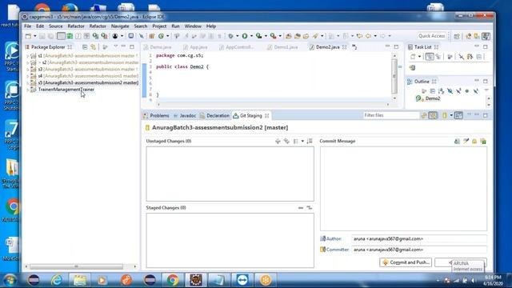Image resolution: width=512 pixels, height=288 pixels.
Task: Click the TeamViewer taskbar icon
Action: point(242,280)
